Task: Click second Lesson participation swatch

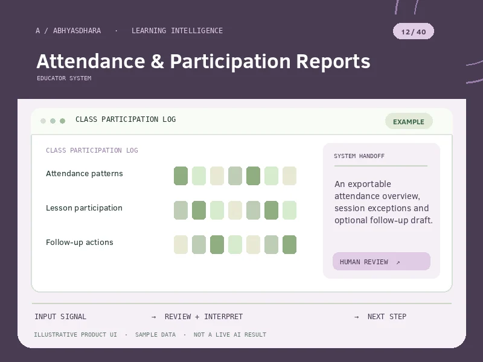Action: pos(199,210)
